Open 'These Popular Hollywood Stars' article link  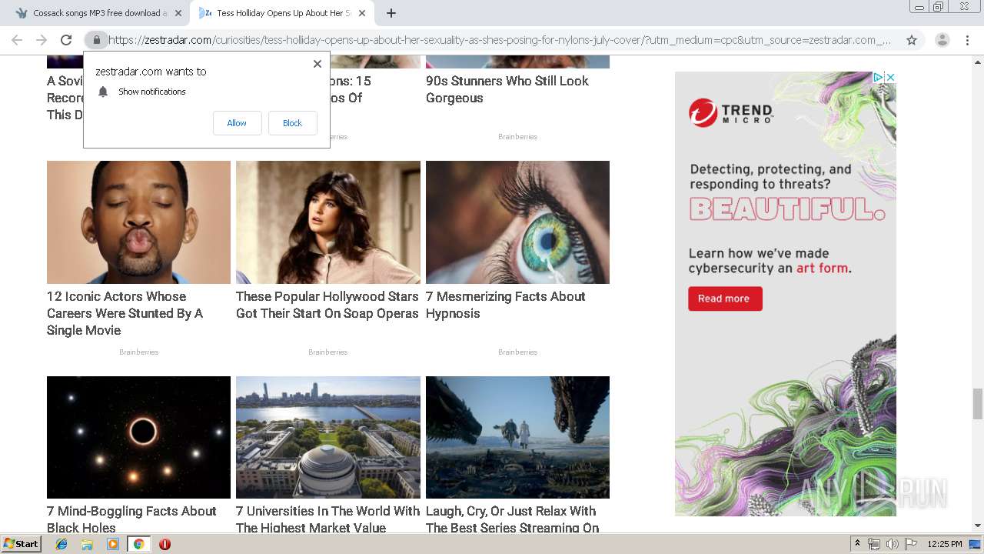(x=327, y=305)
